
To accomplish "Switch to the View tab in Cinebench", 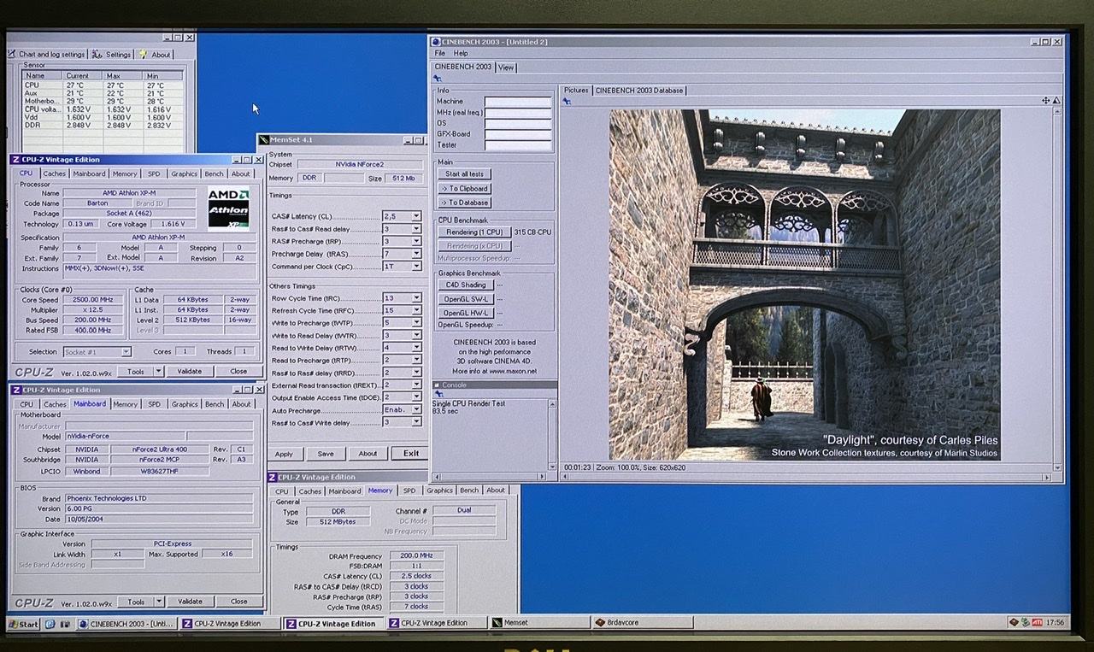I will tap(506, 68).
